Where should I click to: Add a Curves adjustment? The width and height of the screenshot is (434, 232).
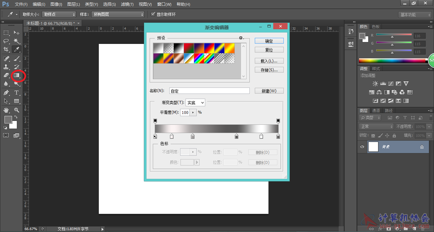390,84
